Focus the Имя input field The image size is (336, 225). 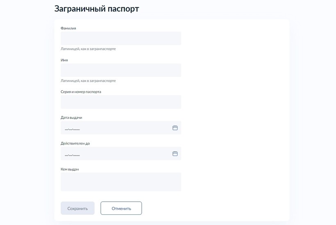pos(121,70)
